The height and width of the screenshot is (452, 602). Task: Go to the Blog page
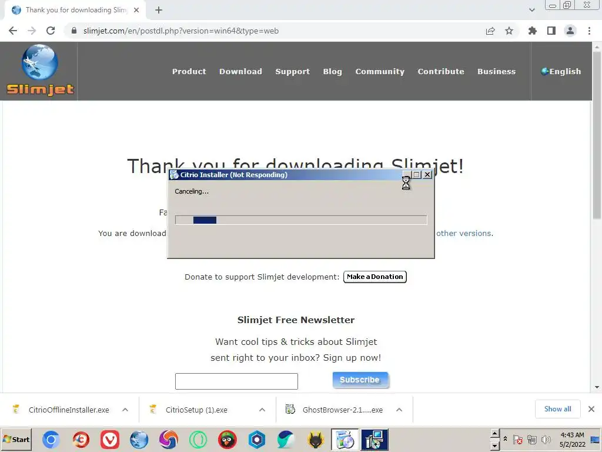(333, 71)
